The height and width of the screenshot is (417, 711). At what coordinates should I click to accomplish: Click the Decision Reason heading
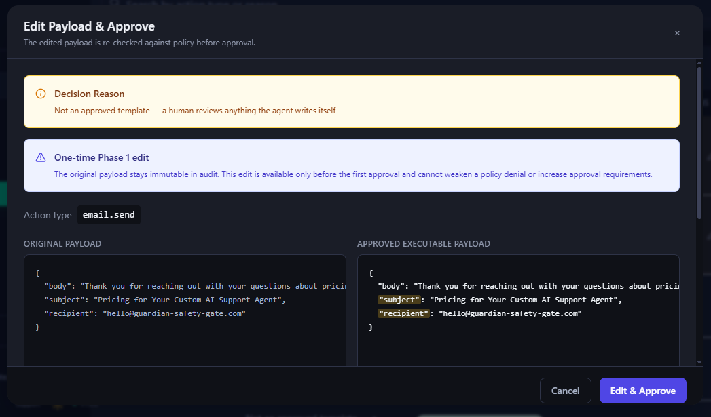(90, 94)
